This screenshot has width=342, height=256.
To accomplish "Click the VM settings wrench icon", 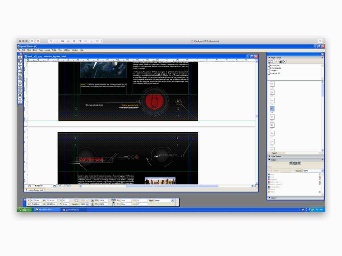I will pyautogui.click(x=51, y=41).
